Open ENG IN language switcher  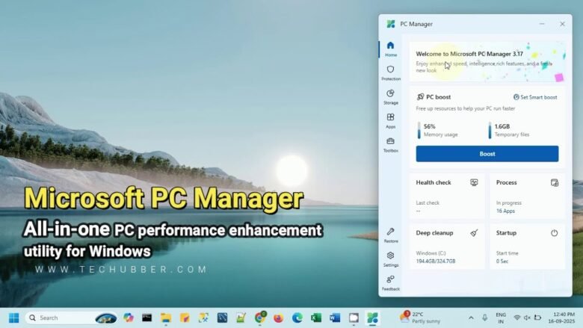pyautogui.click(x=501, y=318)
